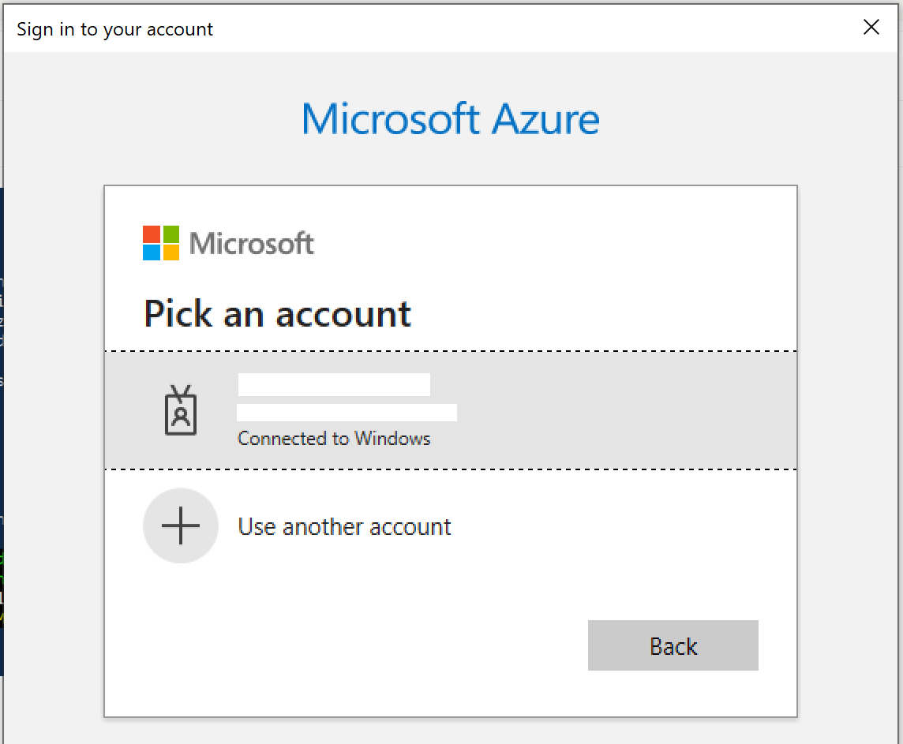Click empty white space left of Back button

(355, 645)
